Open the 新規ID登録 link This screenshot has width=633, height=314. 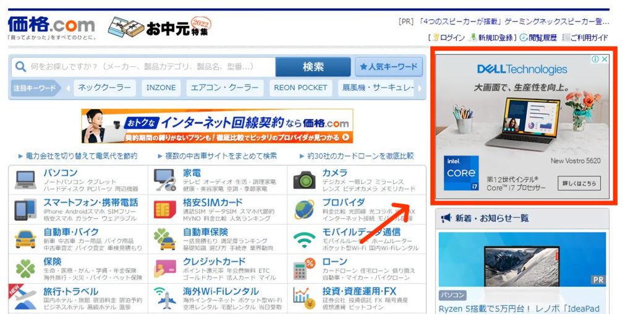coord(495,38)
